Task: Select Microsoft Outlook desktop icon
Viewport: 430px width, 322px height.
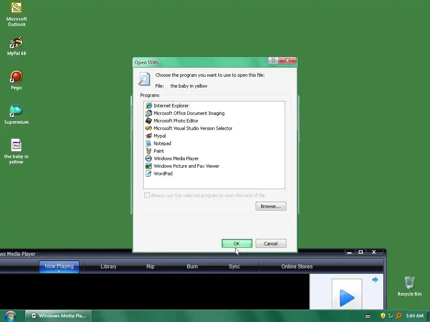Action: pos(16,15)
